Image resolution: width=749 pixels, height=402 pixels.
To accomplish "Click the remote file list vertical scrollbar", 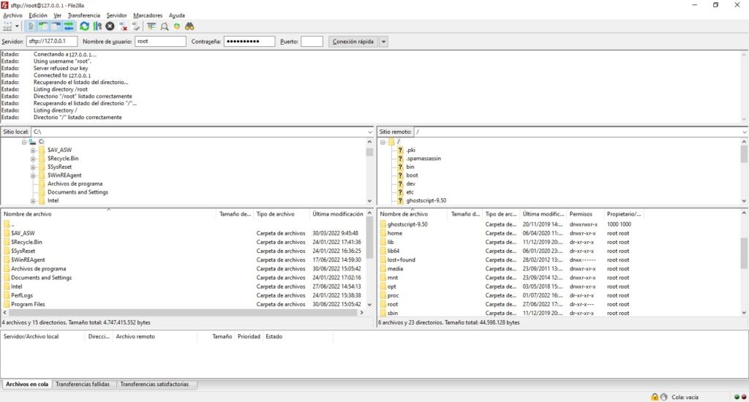I will coord(744,253).
